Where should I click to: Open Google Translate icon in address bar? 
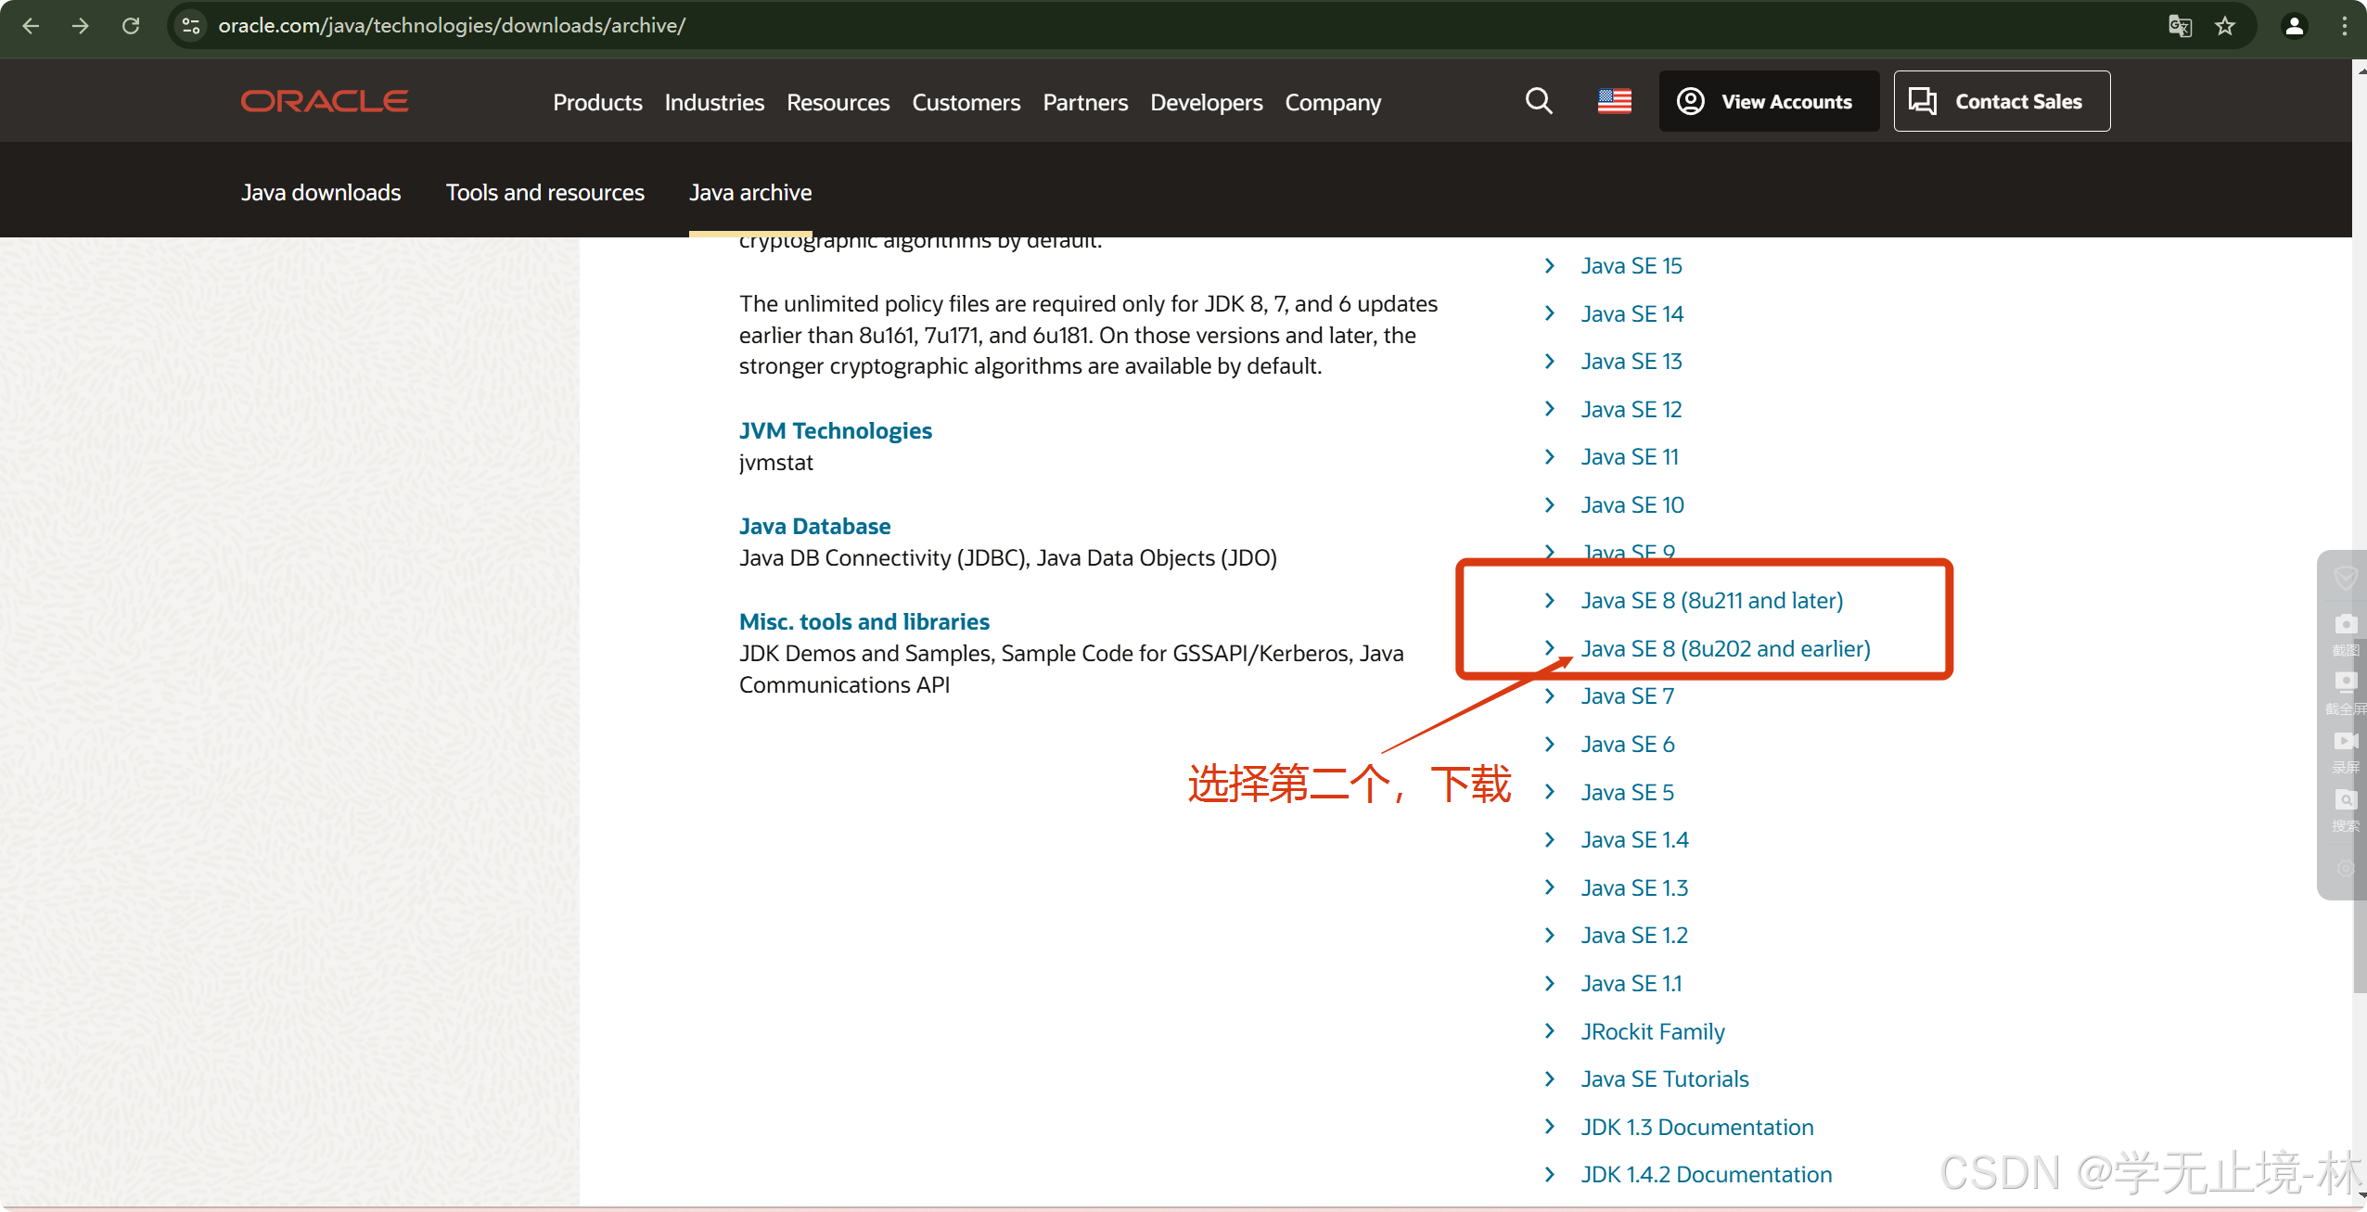pyautogui.click(x=2180, y=26)
